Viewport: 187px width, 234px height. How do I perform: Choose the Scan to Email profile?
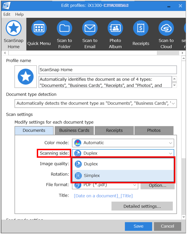90,28
